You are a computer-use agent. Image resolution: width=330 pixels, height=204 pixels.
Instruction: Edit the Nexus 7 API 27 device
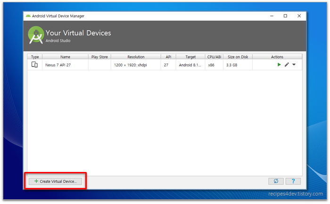click(287, 65)
